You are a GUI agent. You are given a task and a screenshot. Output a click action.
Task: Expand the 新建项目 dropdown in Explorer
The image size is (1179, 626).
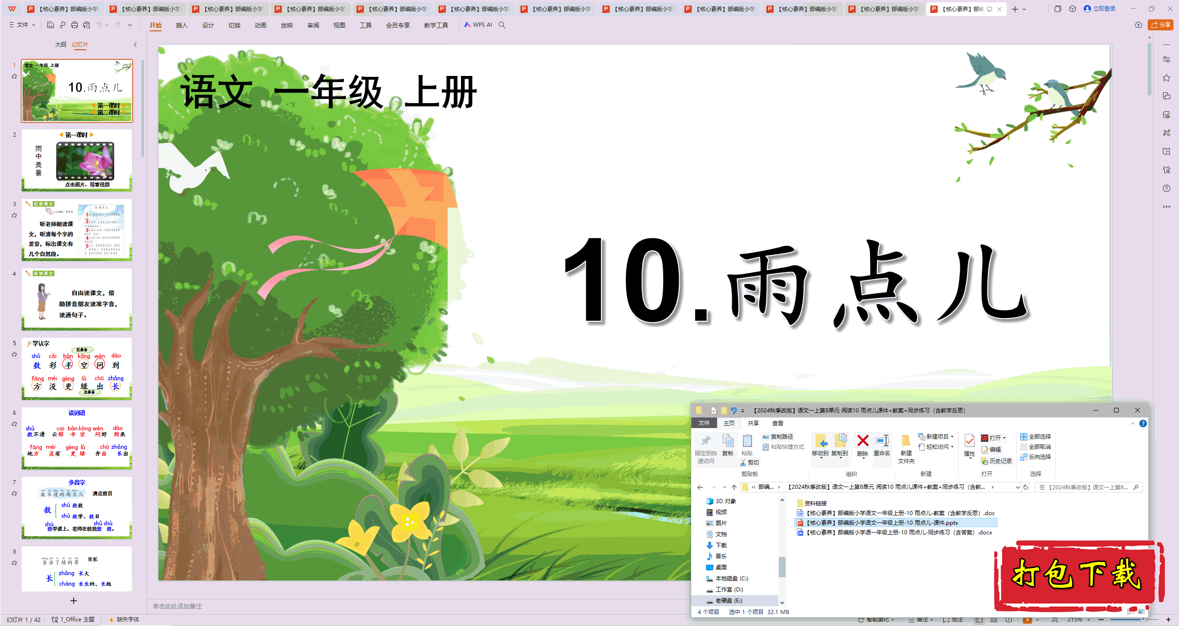952,437
